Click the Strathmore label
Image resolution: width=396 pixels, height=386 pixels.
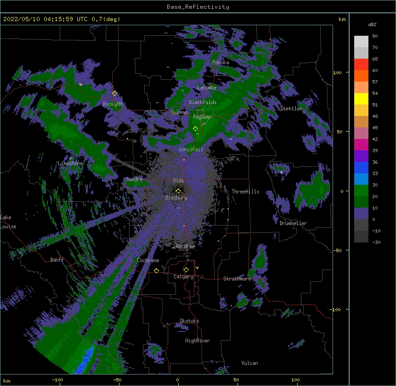[238, 279]
